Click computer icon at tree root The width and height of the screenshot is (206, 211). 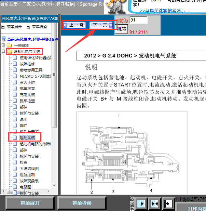coord(4,39)
